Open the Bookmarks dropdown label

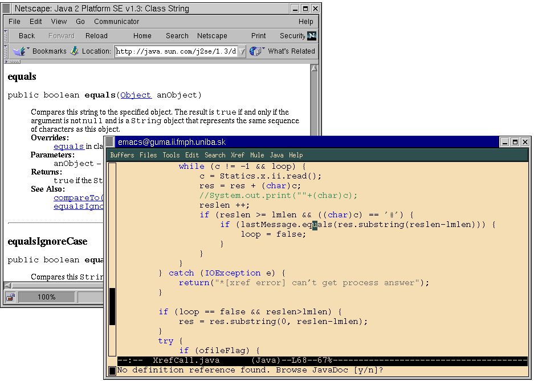(x=50, y=51)
